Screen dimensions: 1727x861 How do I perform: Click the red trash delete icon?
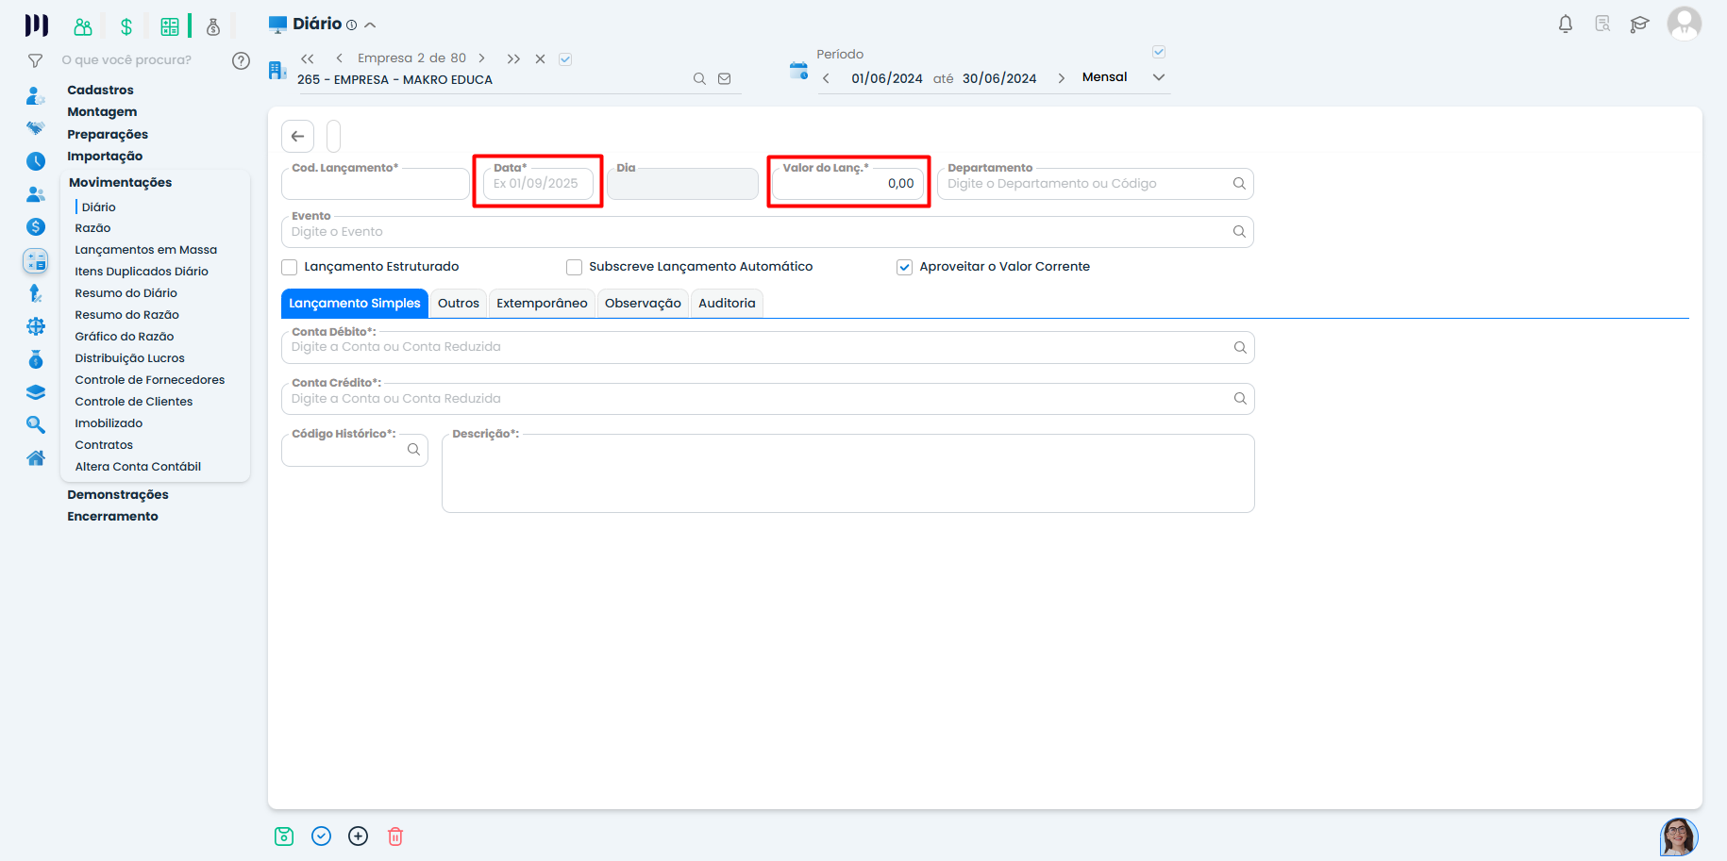[x=395, y=836]
